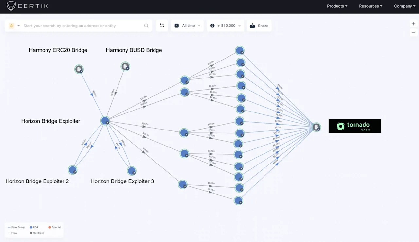Click the $77.3m flow amount label
Screen dimensions: 419x242
(94, 93)
